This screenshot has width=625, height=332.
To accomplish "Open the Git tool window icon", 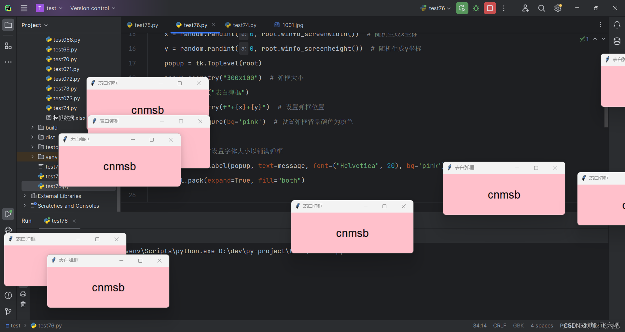I will 8,311.
